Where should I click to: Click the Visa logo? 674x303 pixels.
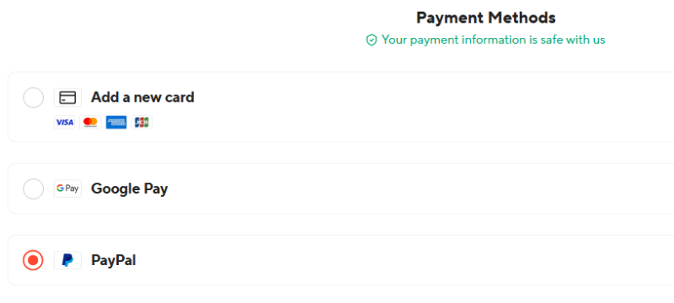[x=65, y=122]
